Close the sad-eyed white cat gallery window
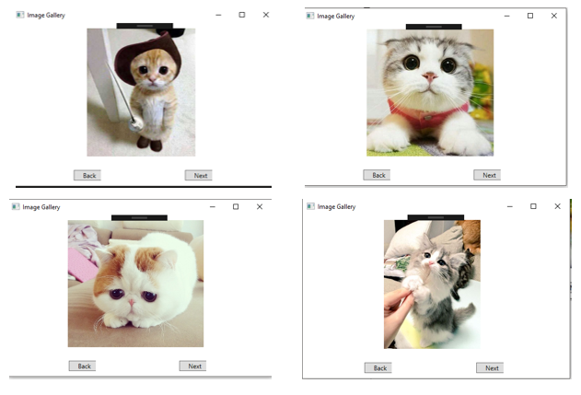Image resolution: width=581 pixels, height=395 pixels. click(x=260, y=206)
